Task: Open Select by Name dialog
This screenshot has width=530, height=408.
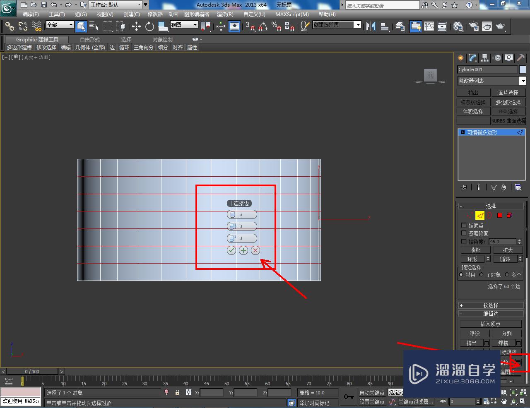Action: pyautogui.click(x=94, y=26)
